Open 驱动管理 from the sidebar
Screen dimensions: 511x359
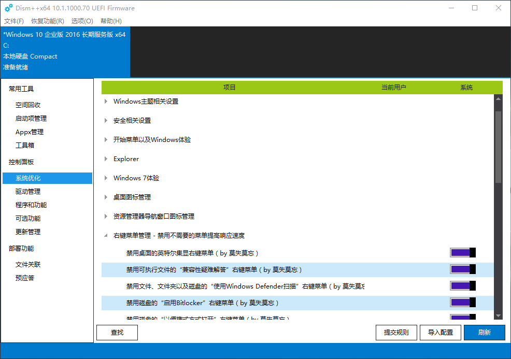[x=28, y=192]
